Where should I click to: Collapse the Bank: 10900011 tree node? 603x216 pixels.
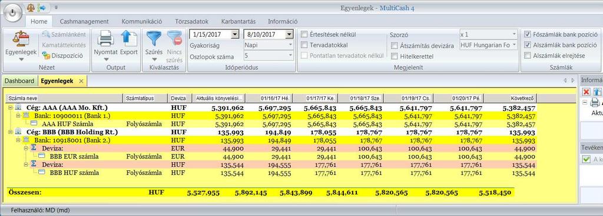[18, 116]
